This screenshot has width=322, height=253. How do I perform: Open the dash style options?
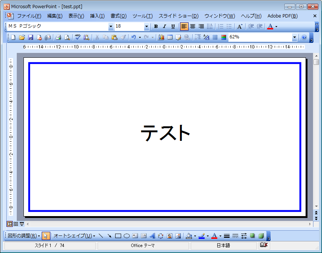tap(235, 236)
